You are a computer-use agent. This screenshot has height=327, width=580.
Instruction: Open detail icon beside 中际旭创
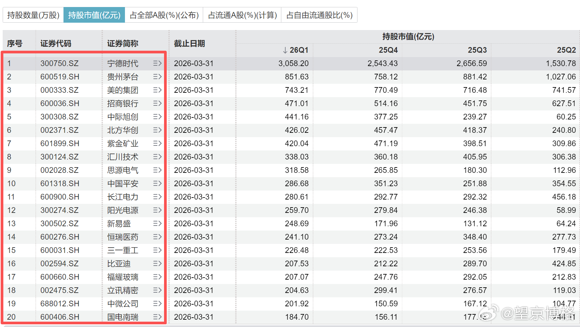click(x=157, y=117)
